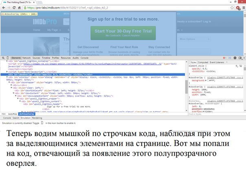Viewport: 246px width, 176px height.
Task: Go to the browser home page icon
Action: [x=19, y=8]
